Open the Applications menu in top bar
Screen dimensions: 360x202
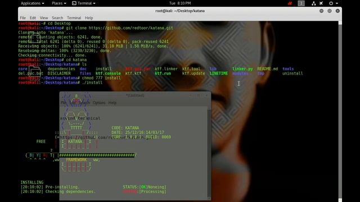point(33,3)
